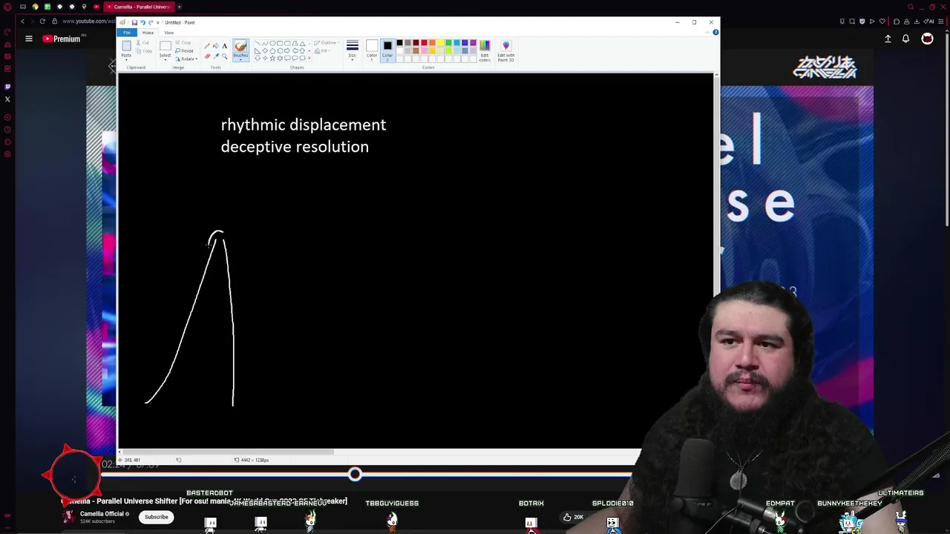
Task: Open Edit colors dialog
Action: click(485, 50)
